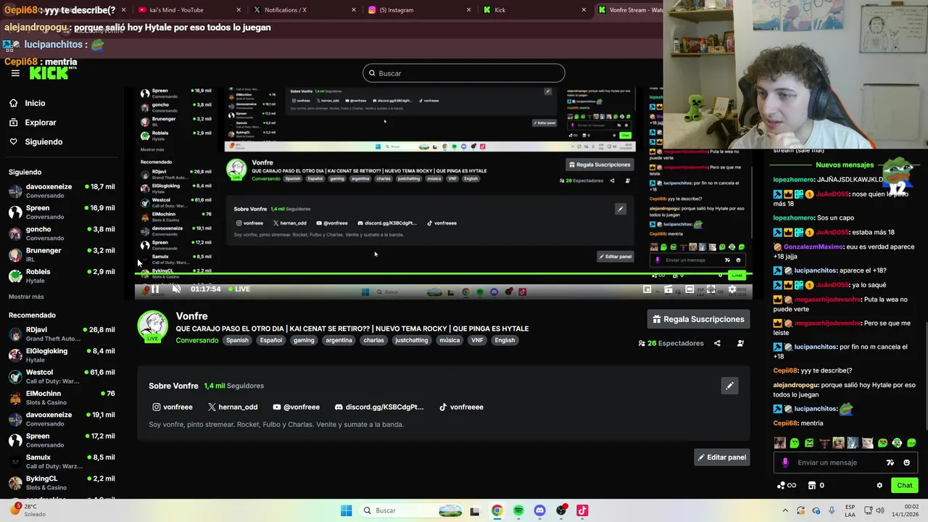Open the vonfreeee TikTok link
This screenshot has width=928, height=522.
(x=461, y=407)
